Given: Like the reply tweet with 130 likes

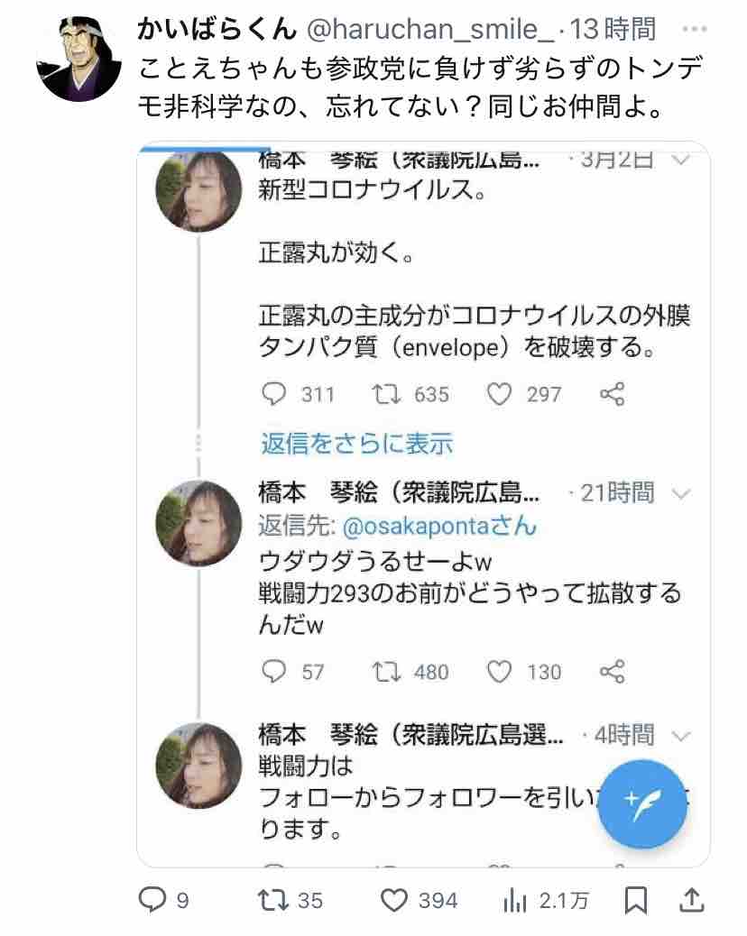Looking at the screenshot, I should (499, 671).
